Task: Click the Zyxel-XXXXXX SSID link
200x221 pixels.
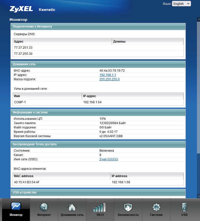Action: (x=109, y=159)
